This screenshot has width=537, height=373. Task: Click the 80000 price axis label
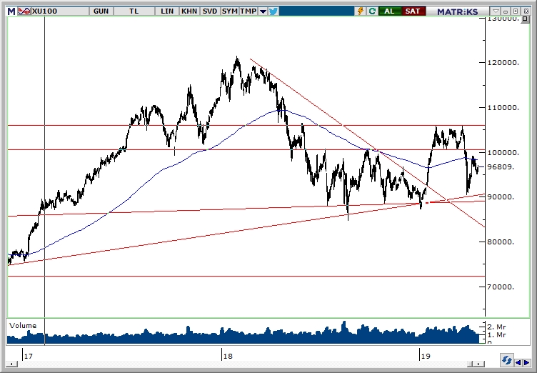(x=501, y=242)
